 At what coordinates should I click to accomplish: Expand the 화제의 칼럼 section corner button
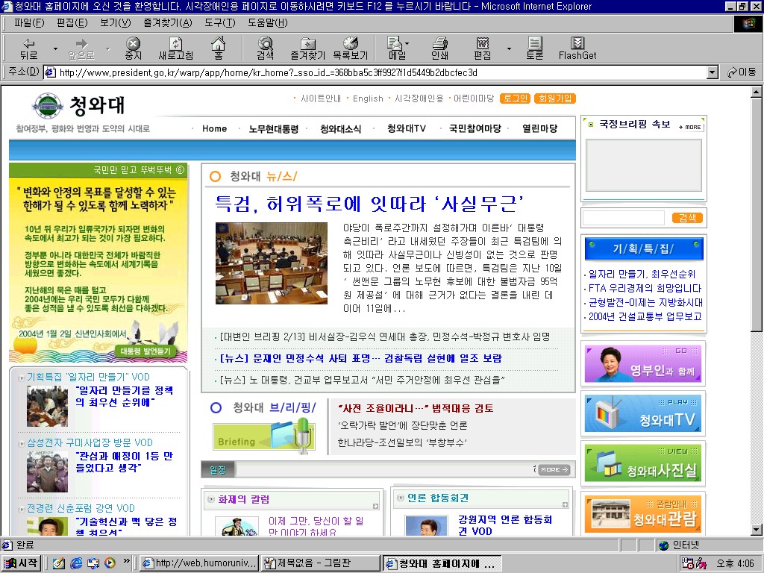coord(375,507)
